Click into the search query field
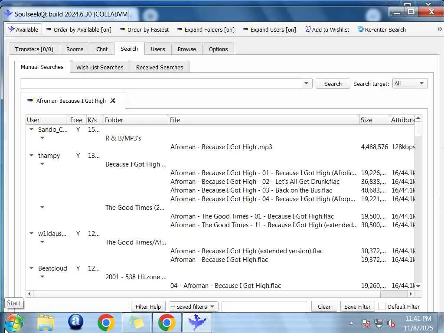 (x=160, y=83)
